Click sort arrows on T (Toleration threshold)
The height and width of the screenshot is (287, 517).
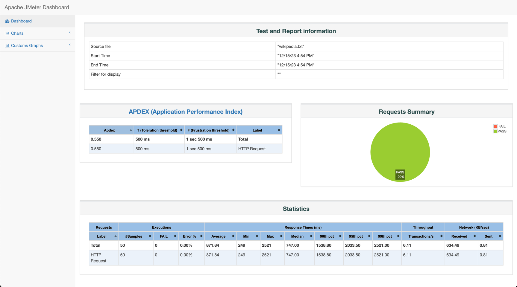[181, 130]
